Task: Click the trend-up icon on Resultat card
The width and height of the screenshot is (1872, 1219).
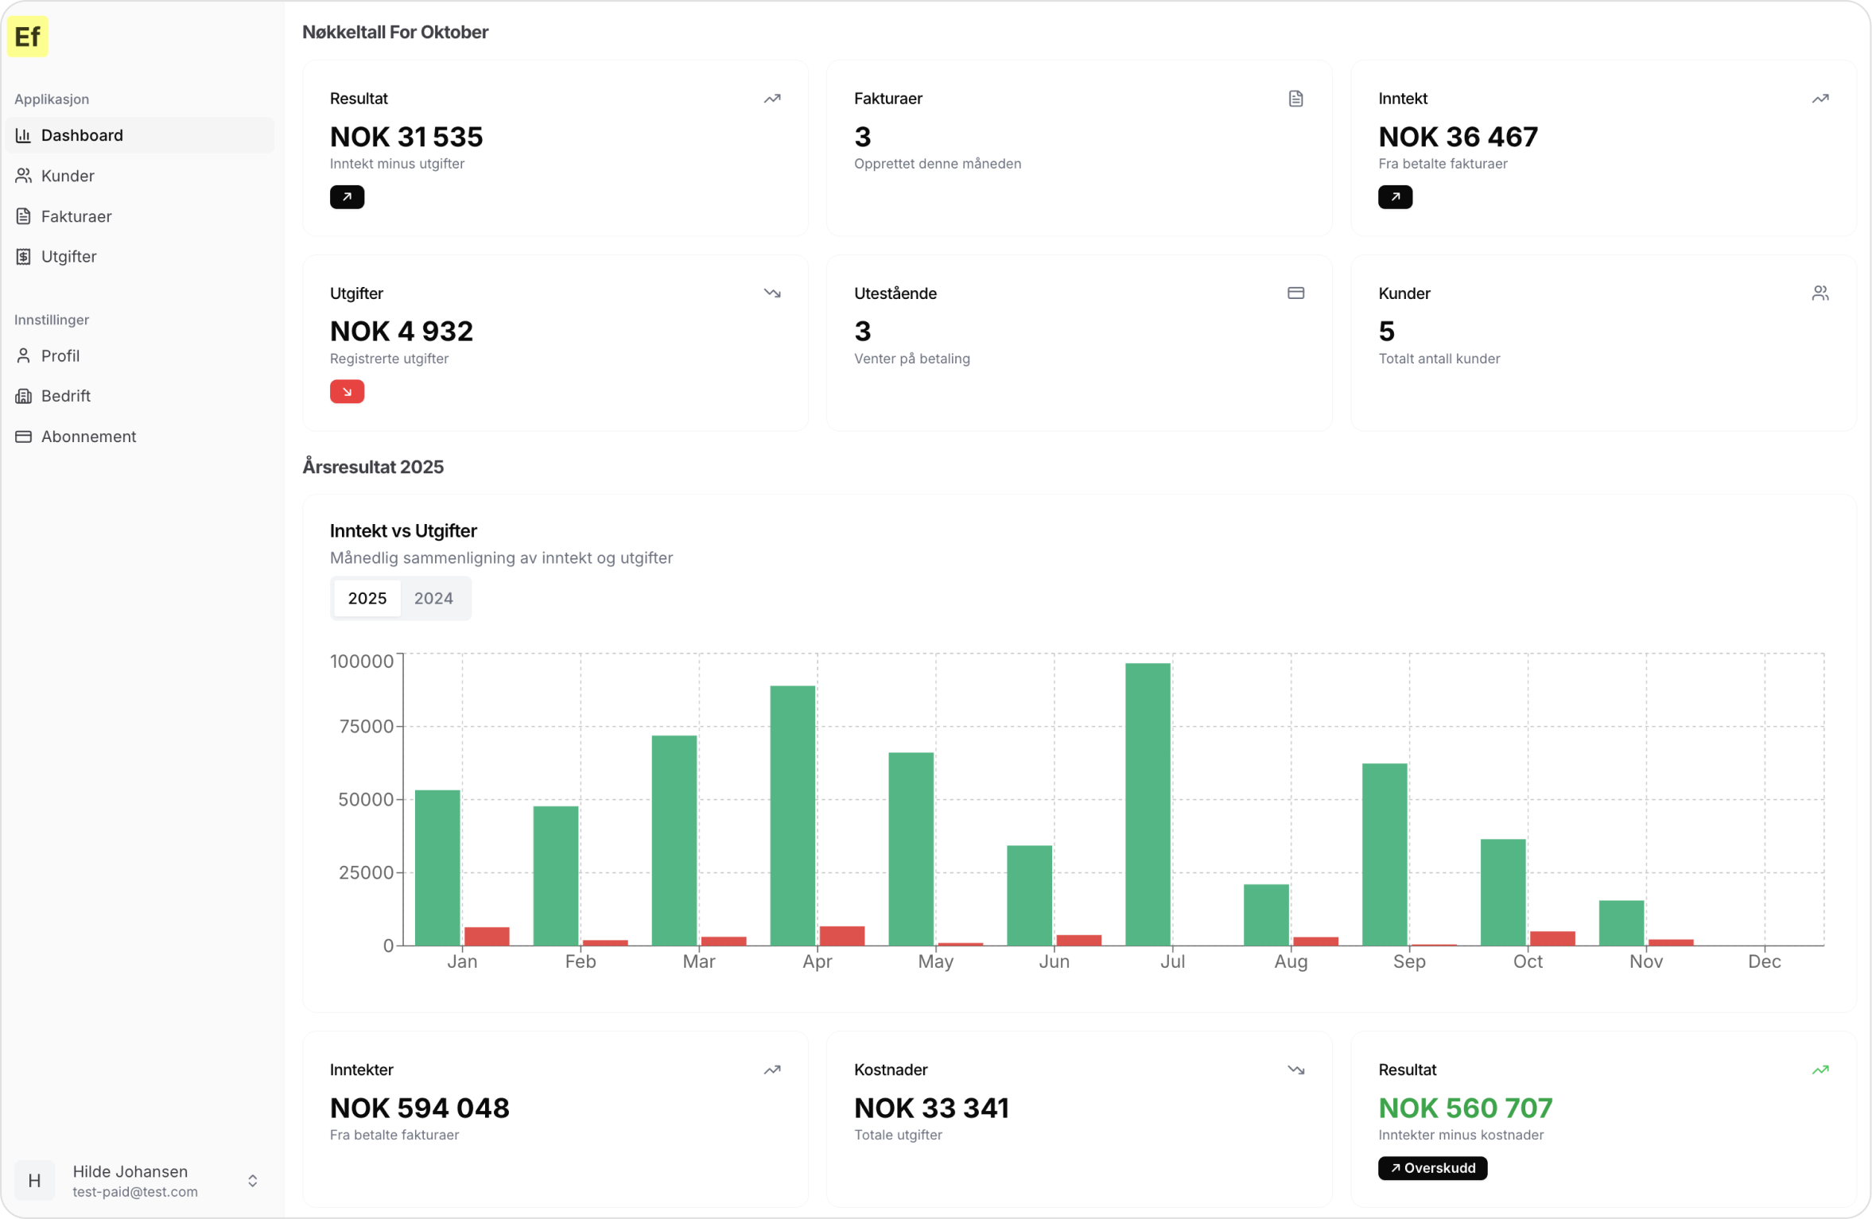Action: coord(772,99)
